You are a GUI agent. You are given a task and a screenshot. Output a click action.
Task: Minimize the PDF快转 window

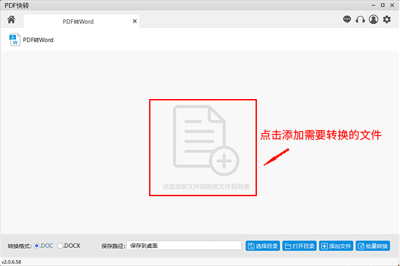pyautogui.click(x=373, y=5)
